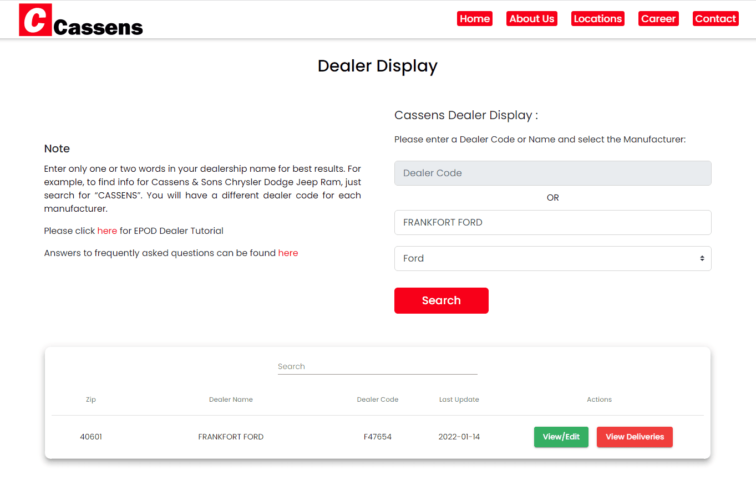756x486 pixels.
Task: Click the Dealer Code input field
Action: coord(552,173)
